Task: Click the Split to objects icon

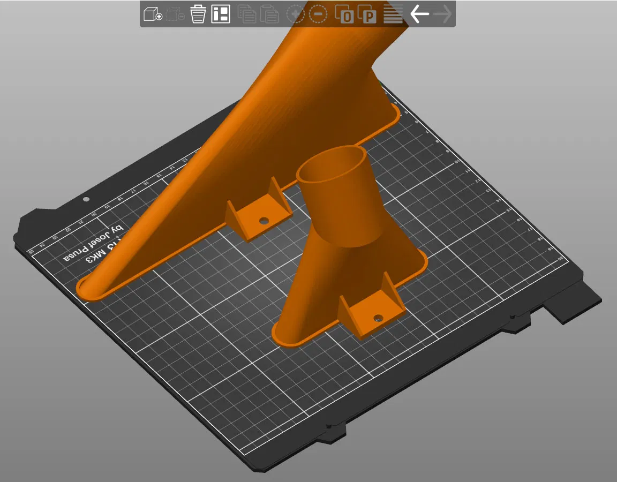Action: [x=344, y=14]
